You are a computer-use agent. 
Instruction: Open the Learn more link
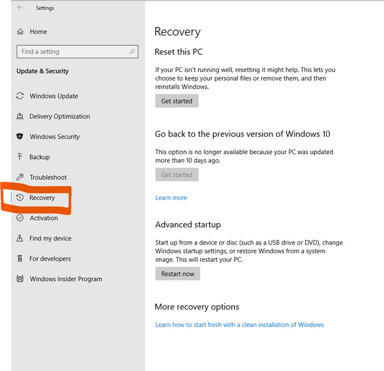(x=171, y=198)
